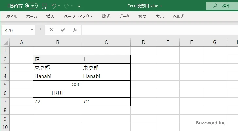The image size is (238, 131).
Task: Select column A header
Action: point(21,42)
